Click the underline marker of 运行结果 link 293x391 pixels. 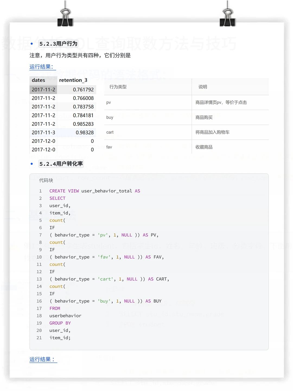click(x=42, y=71)
